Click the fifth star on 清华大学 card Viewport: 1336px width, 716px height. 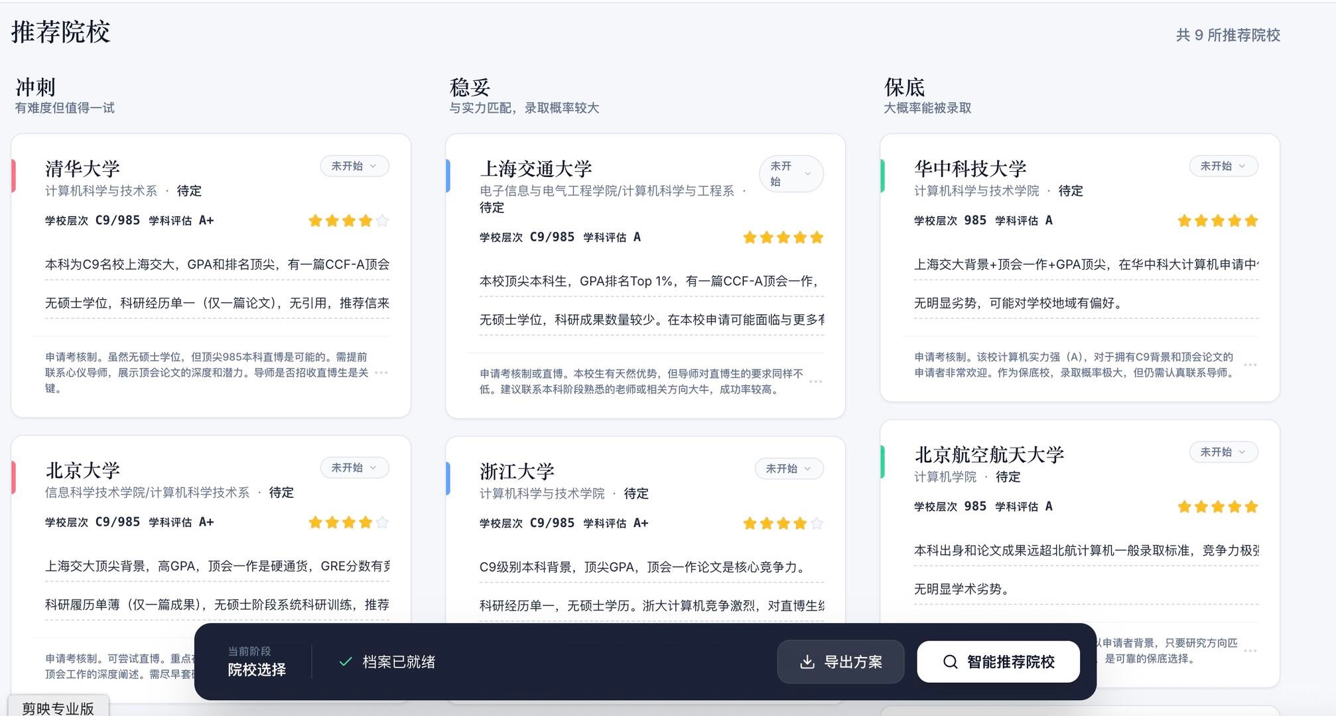(x=382, y=221)
